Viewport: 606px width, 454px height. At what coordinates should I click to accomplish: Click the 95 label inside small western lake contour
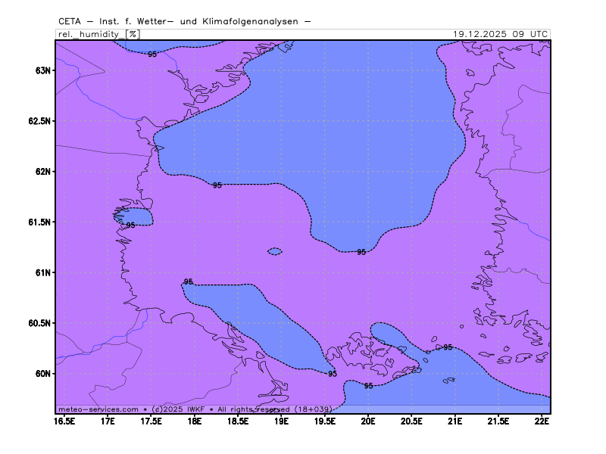[130, 225]
